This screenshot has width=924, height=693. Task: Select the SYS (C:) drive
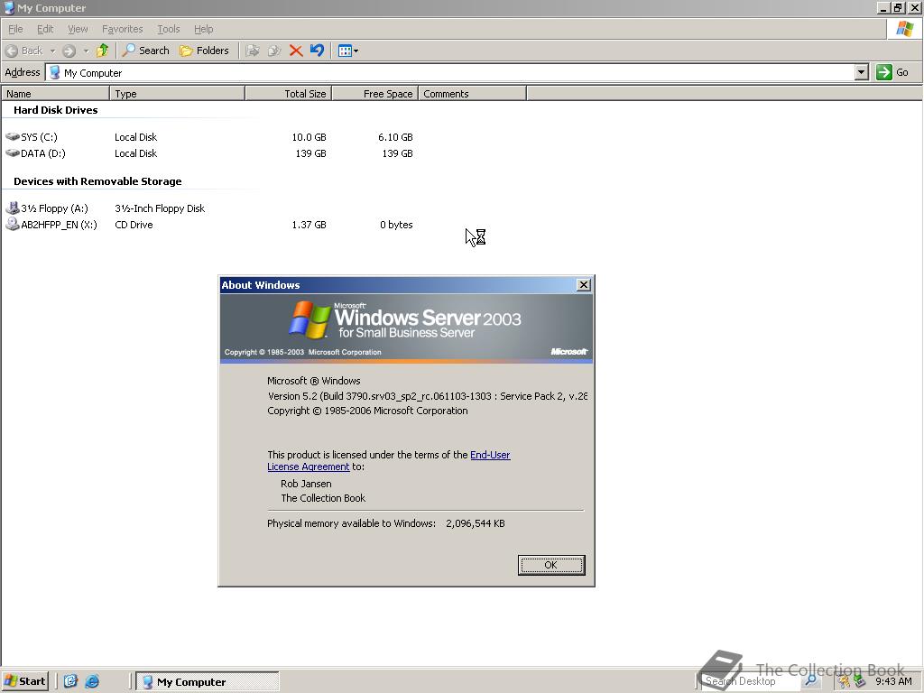[x=32, y=137]
